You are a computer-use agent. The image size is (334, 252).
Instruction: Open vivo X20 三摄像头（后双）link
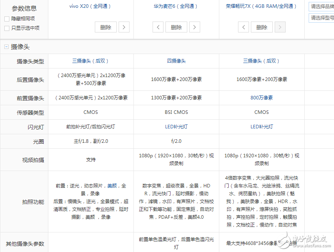pos(91,61)
